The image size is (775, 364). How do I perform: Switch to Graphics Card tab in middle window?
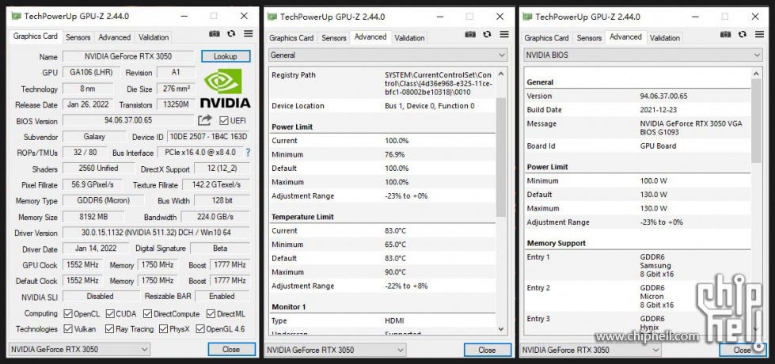pyautogui.click(x=291, y=38)
